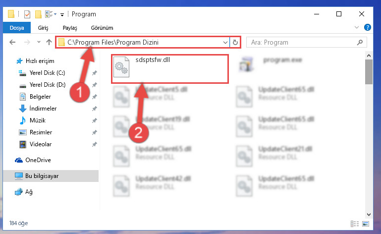This screenshot has width=381, height=234.
Task: Open the Görünüm ribbon tab
Action: click(x=102, y=28)
